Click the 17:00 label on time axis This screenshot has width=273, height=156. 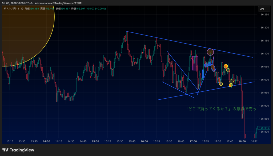pos(193,141)
